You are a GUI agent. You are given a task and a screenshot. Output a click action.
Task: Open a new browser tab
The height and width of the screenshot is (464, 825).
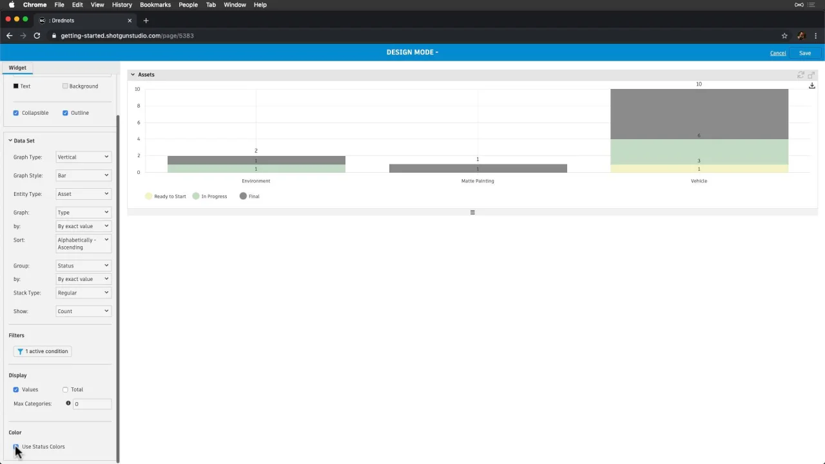[146, 20]
